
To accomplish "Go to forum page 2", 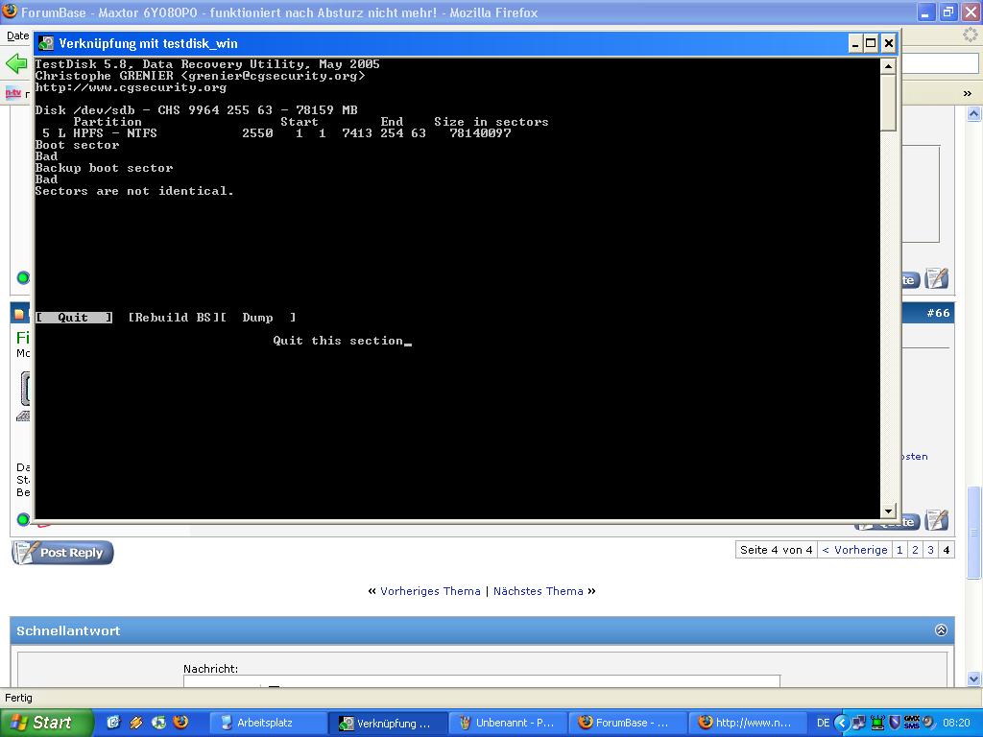I will click(915, 550).
